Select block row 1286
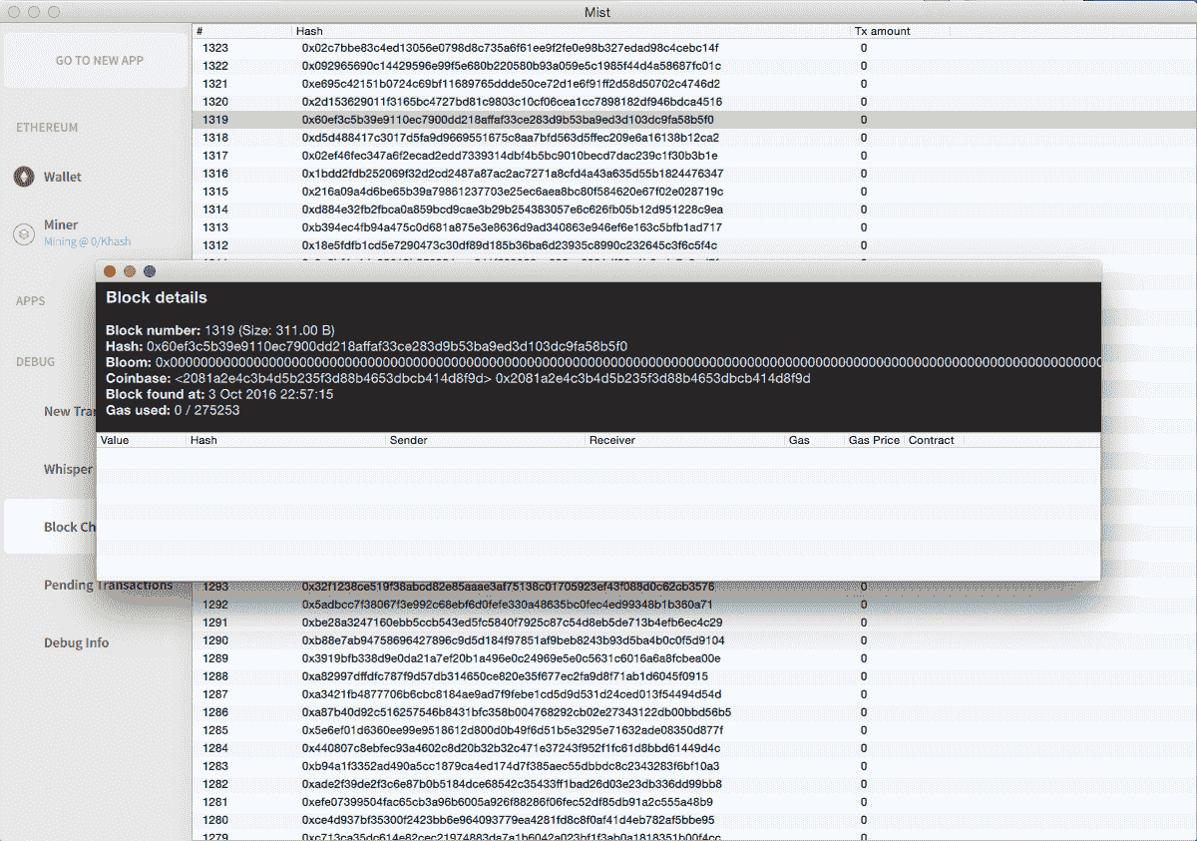The width and height of the screenshot is (1197, 841). 694,712
